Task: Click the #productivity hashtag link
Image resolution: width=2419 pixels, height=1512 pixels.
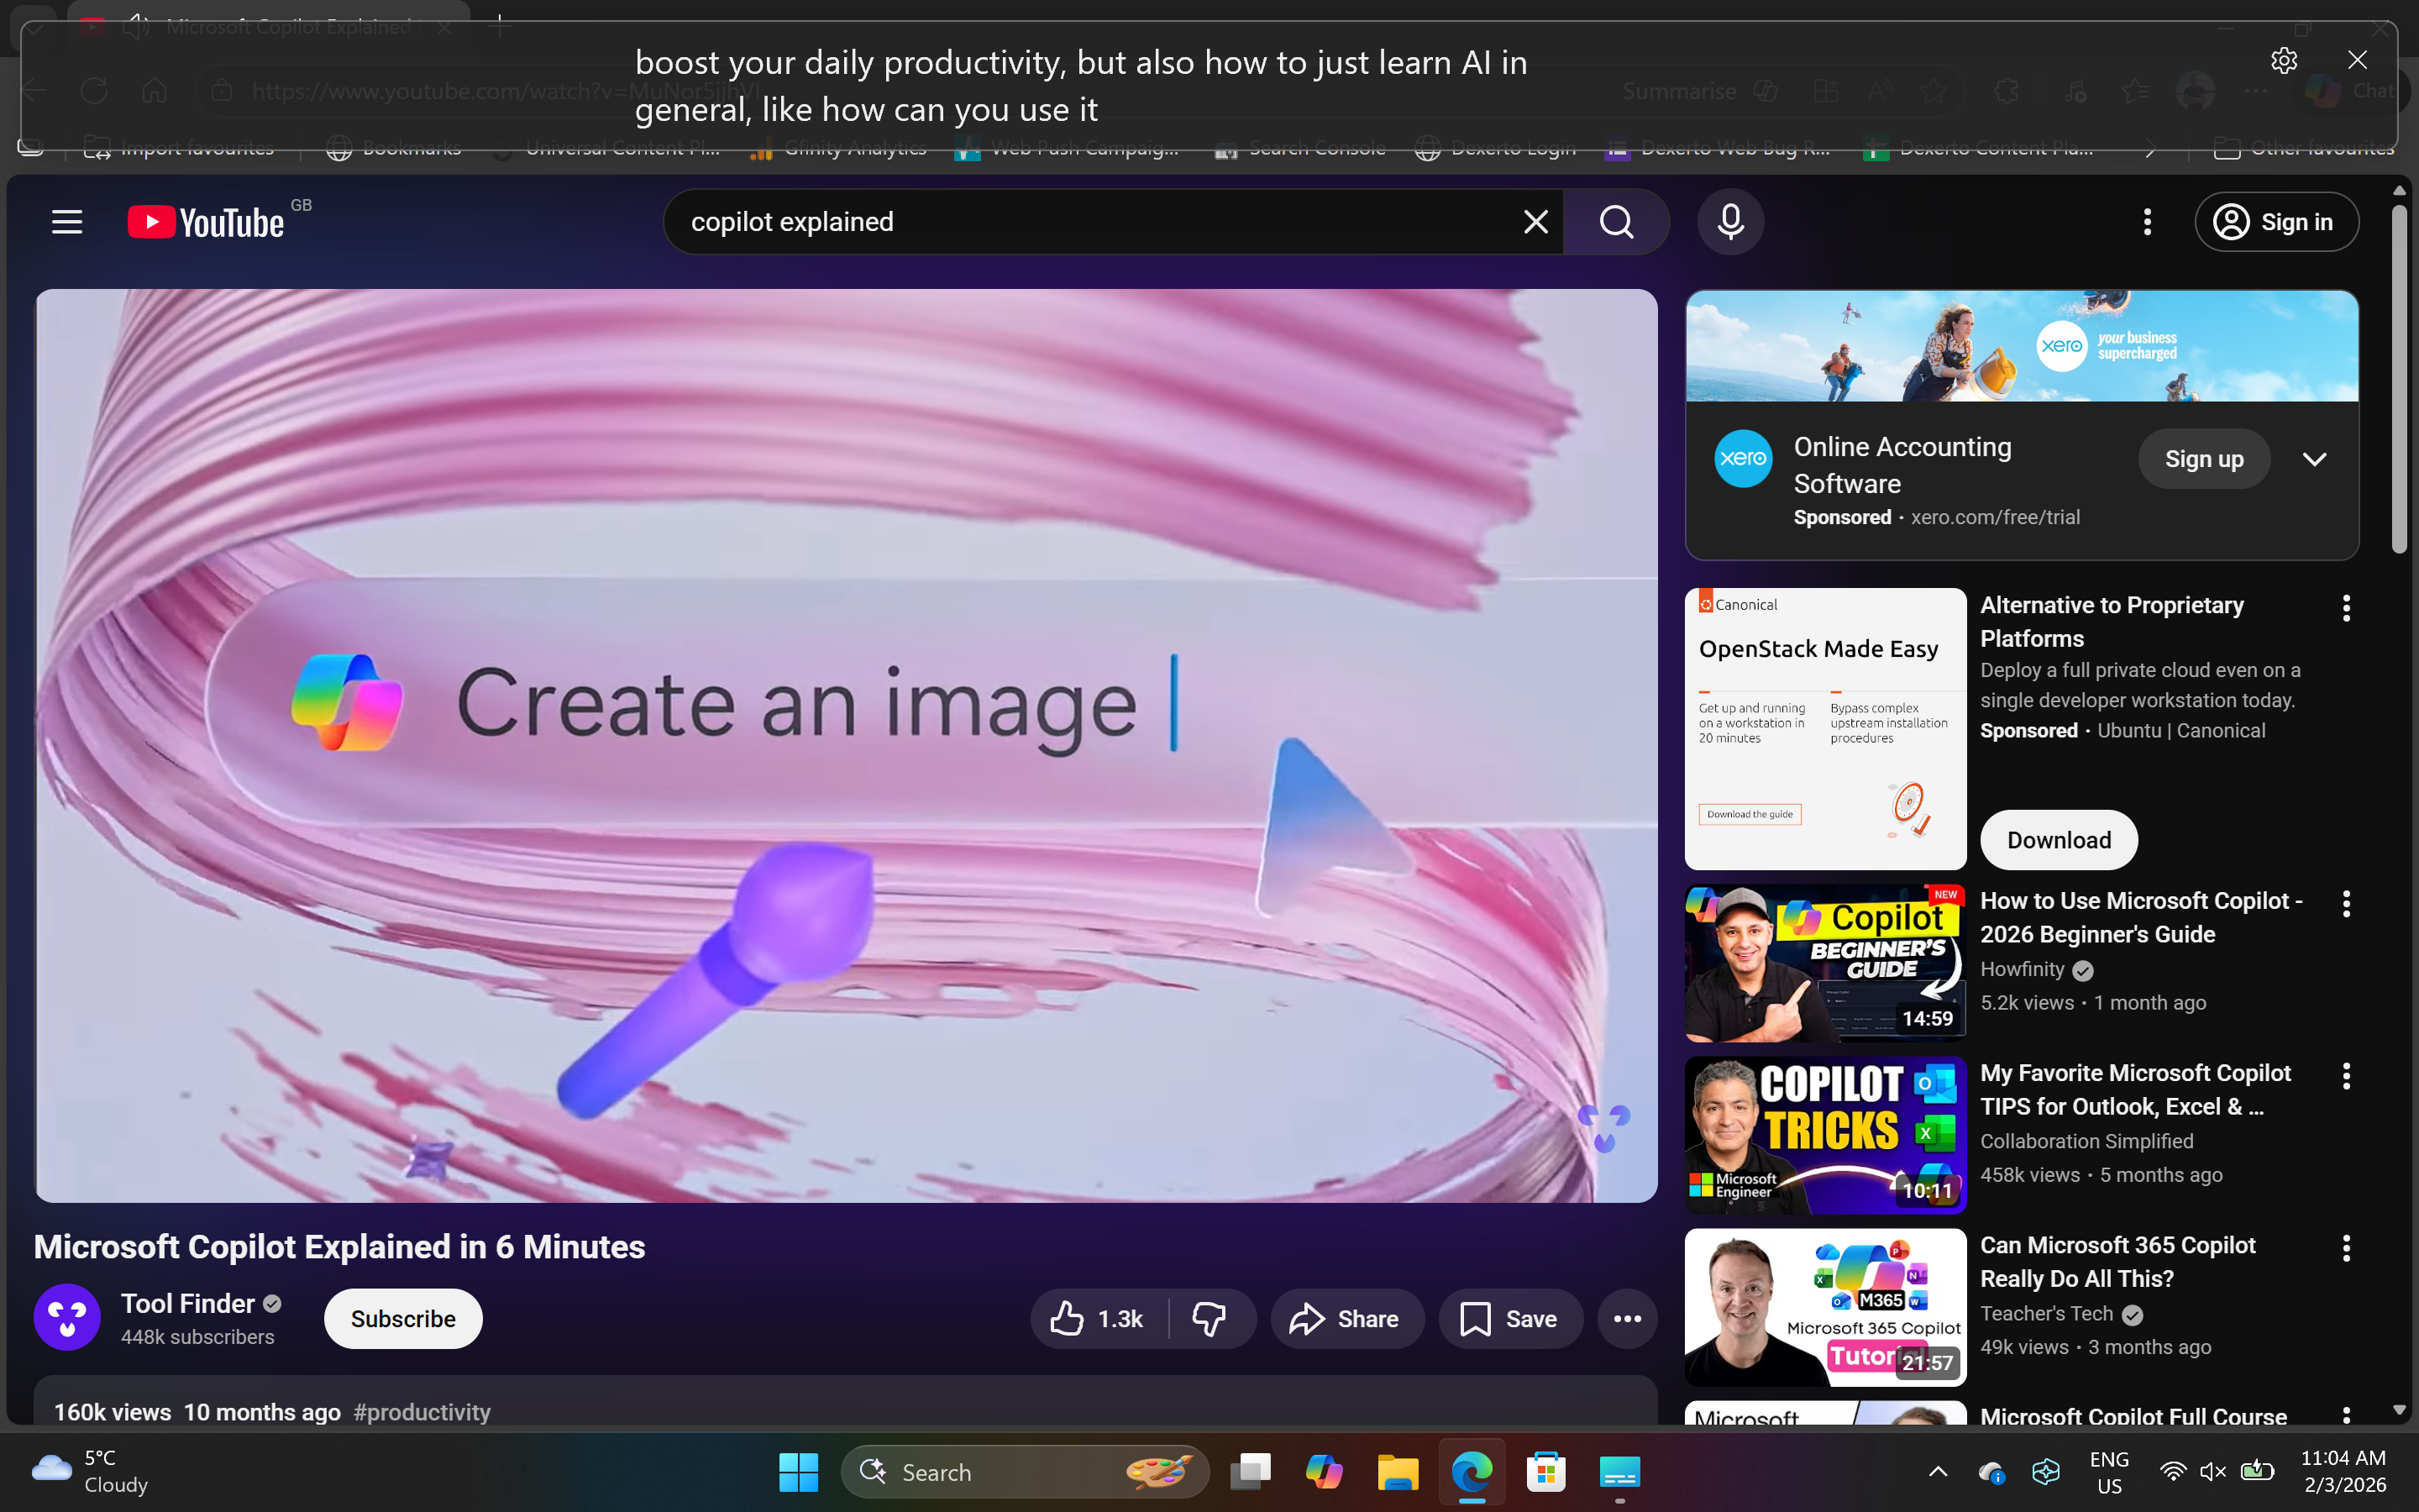Action: (x=422, y=1412)
